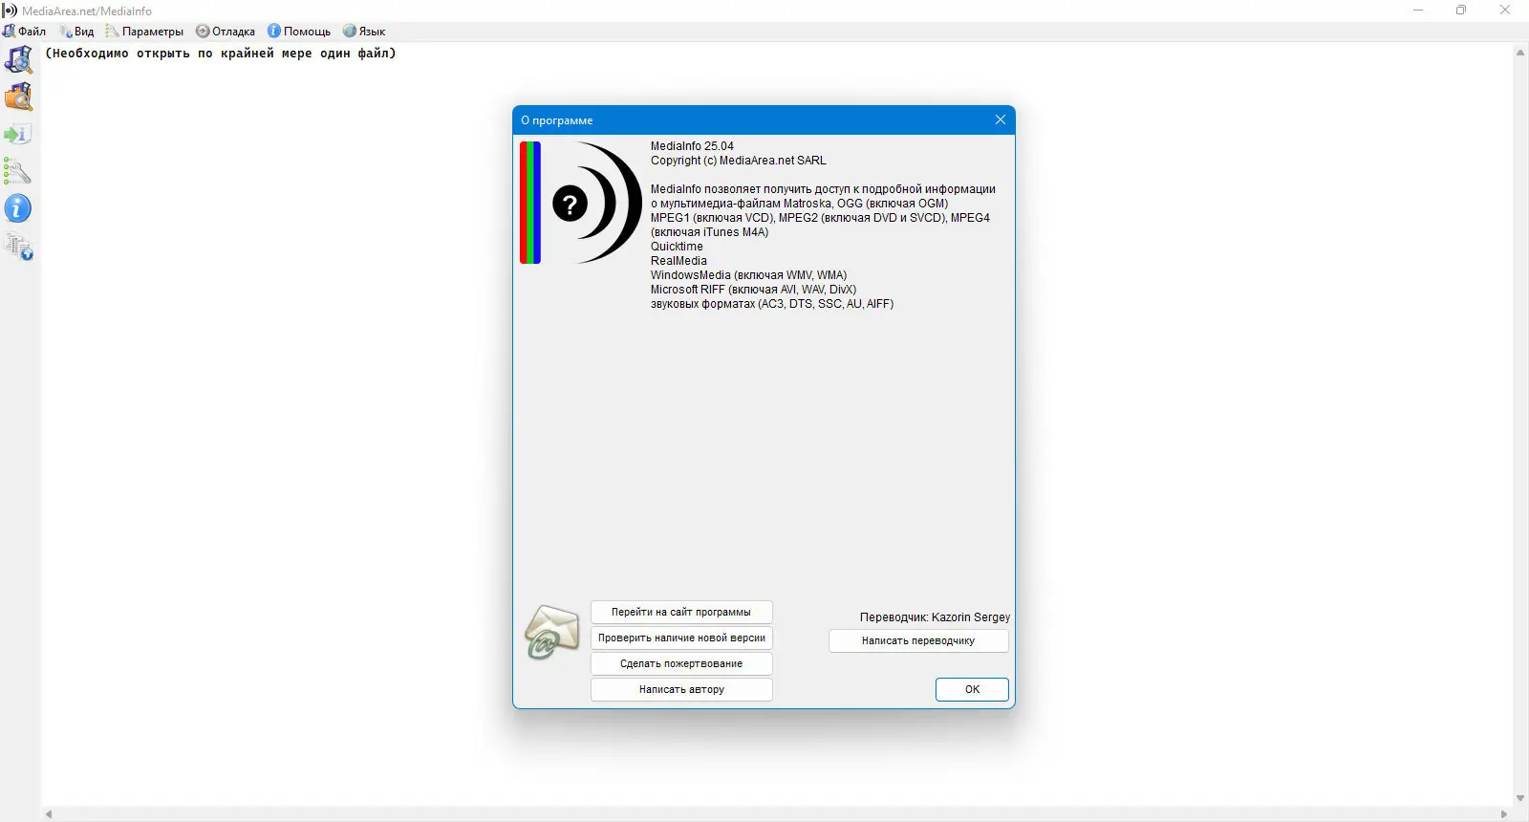Click the export icon with green arrow
The height and width of the screenshot is (822, 1529).
[x=18, y=134]
